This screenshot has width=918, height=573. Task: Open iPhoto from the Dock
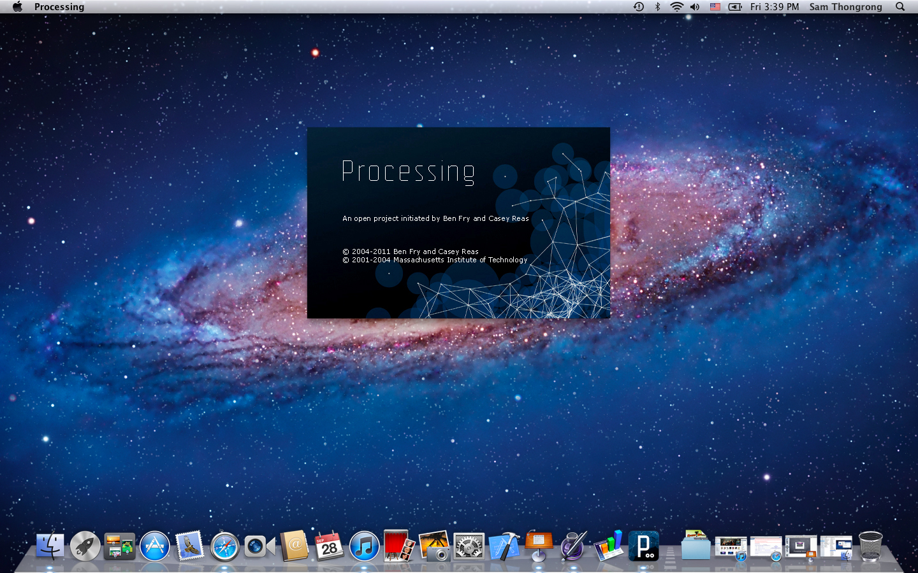434,546
